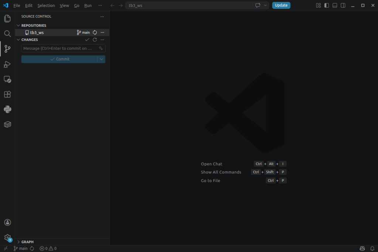Click the commit checkmark in the Changes header

pyautogui.click(x=87, y=39)
